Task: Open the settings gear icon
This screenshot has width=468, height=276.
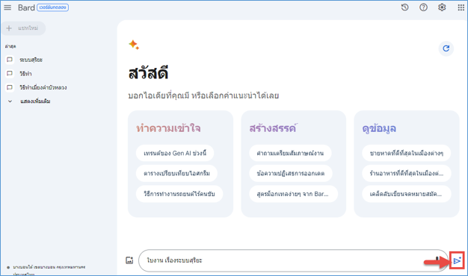Action: pyautogui.click(x=442, y=7)
